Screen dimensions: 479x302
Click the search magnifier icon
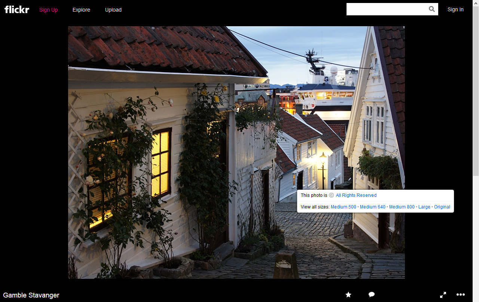point(432,9)
